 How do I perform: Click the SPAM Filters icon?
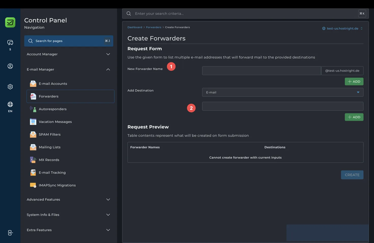click(33, 134)
